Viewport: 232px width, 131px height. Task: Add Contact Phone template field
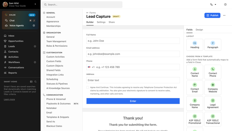click(x=213, y=72)
